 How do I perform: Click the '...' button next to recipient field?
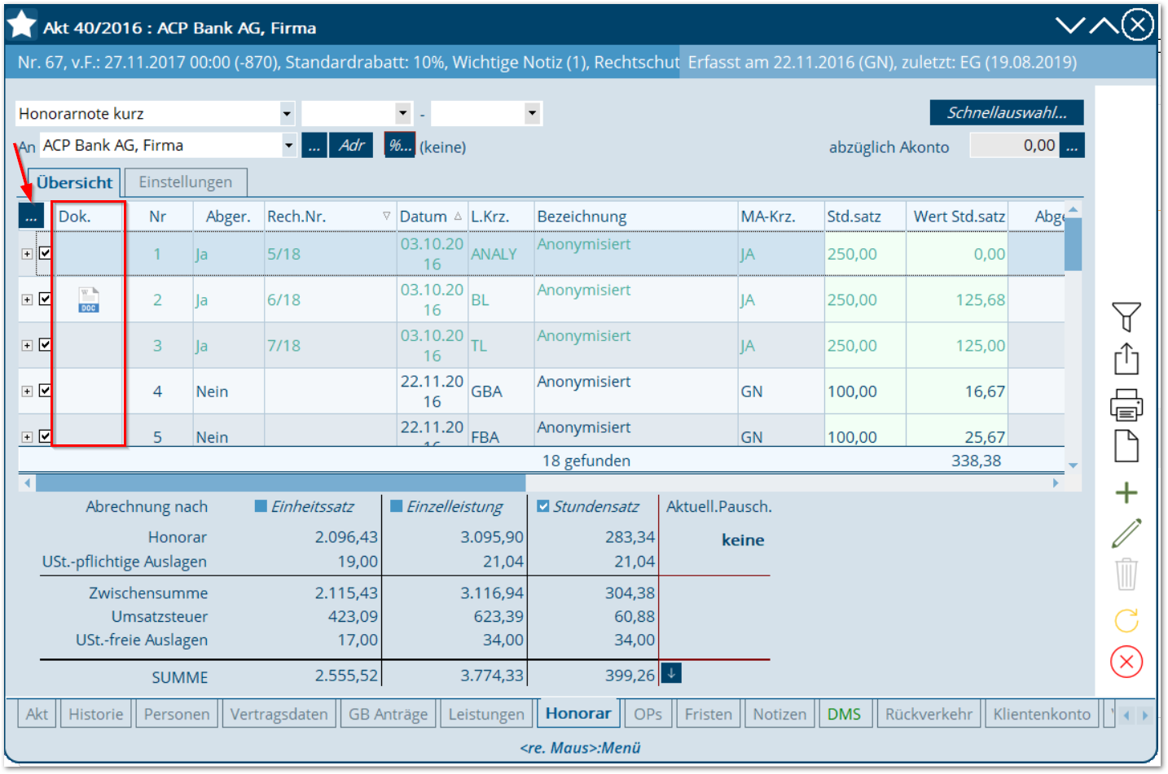click(314, 146)
